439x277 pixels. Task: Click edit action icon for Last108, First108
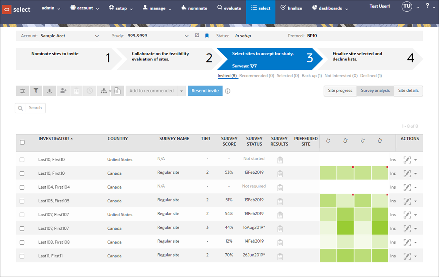tap(407, 242)
